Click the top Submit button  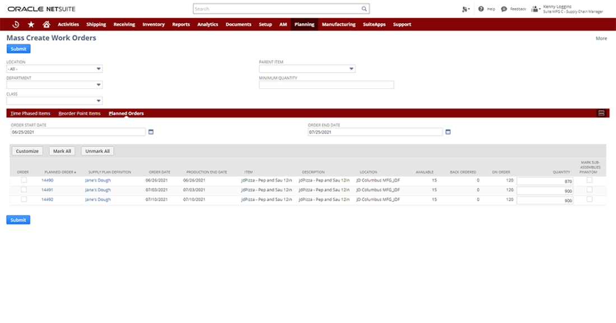click(x=18, y=49)
